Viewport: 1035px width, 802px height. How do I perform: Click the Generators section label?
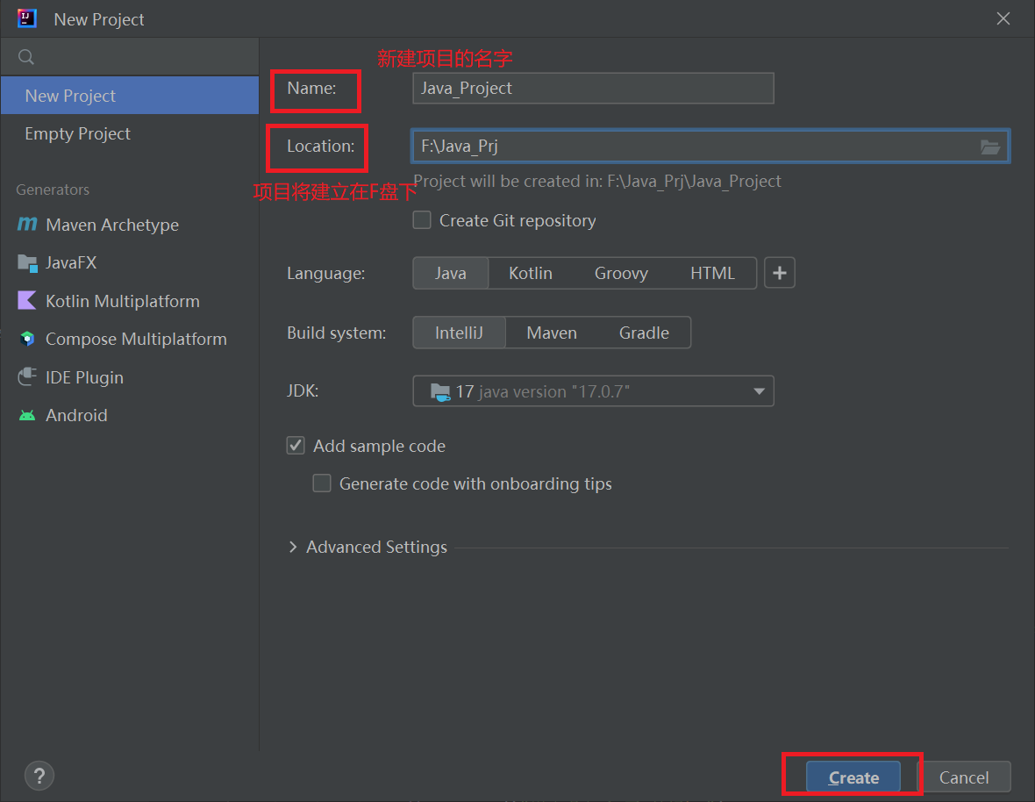(x=53, y=190)
